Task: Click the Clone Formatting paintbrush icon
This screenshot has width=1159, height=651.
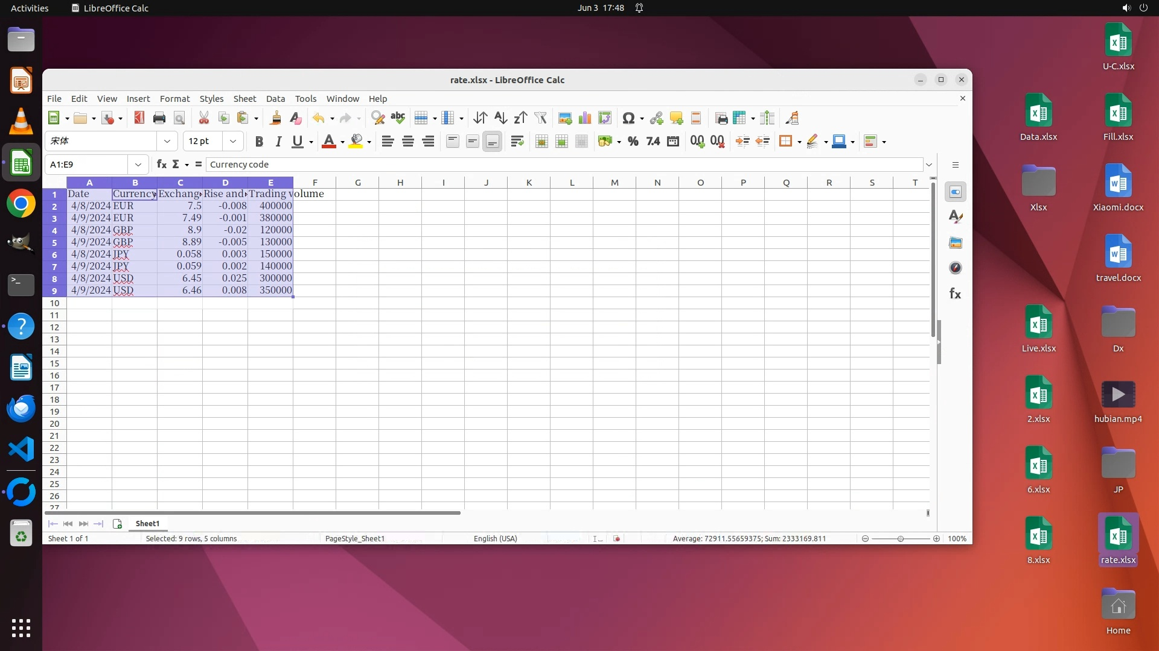Action: (x=275, y=118)
